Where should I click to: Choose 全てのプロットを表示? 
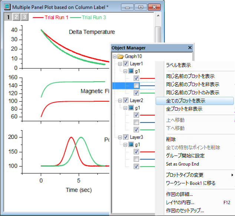(195, 101)
